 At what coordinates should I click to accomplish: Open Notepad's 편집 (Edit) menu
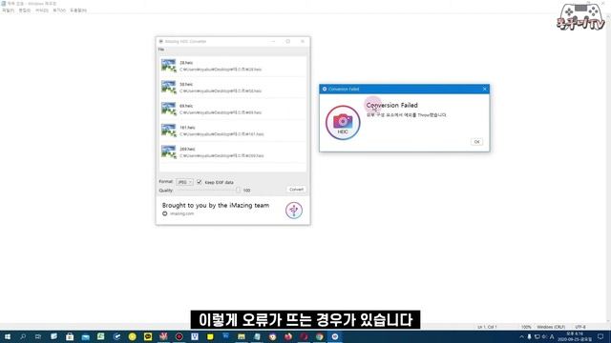pos(25,10)
